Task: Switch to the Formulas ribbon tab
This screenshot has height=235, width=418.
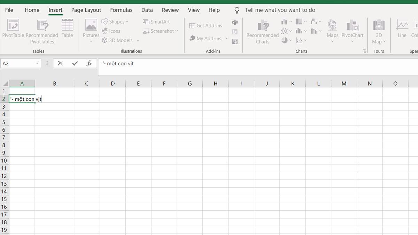Action: [121, 10]
